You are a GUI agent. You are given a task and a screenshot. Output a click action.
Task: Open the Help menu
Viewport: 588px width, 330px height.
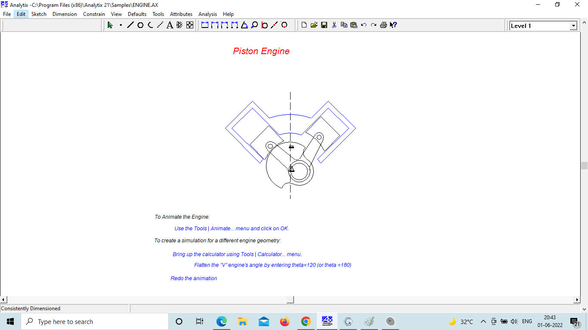pos(228,14)
